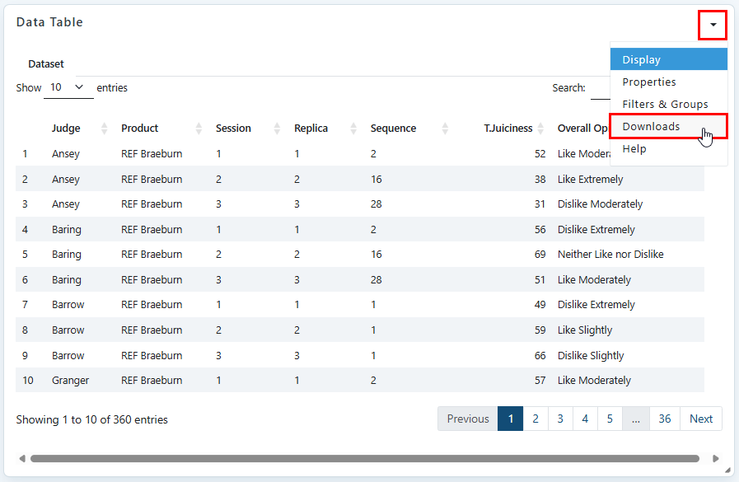Click the Session column header text
Screen dimensions: 739x482
click(233, 129)
